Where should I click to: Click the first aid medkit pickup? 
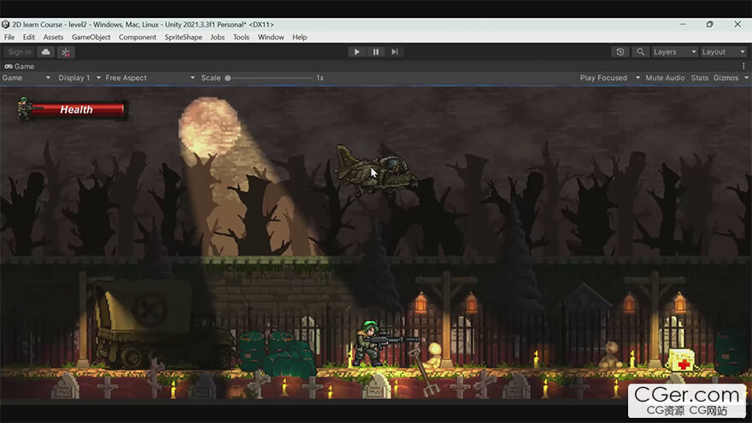(682, 360)
